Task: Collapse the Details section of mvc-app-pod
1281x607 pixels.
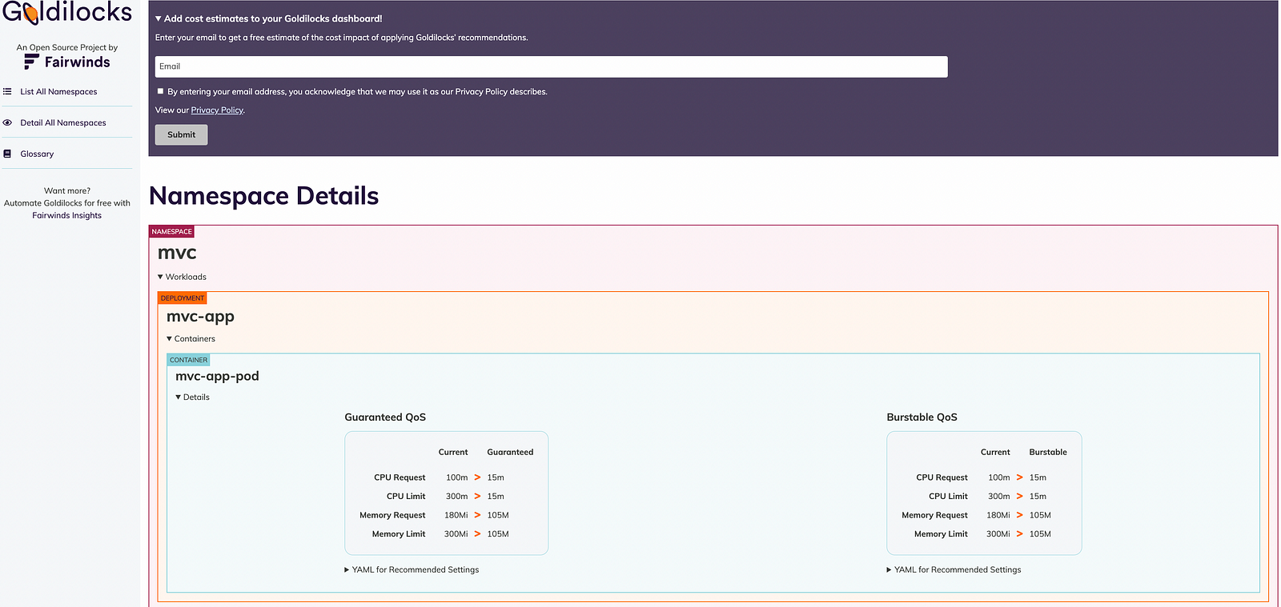Action: pos(192,397)
